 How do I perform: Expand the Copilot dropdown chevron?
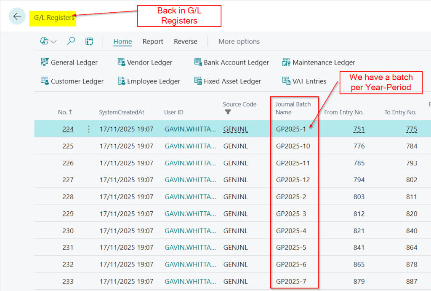point(54,42)
